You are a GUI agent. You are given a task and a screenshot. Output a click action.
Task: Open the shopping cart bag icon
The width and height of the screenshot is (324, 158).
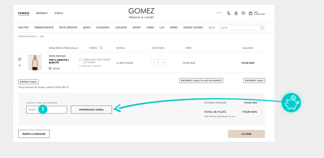250,13
